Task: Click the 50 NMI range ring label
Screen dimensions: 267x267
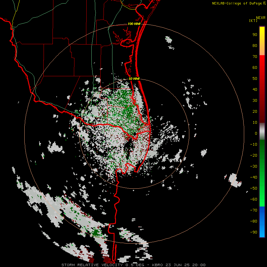Action: pyautogui.click(x=134, y=79)
